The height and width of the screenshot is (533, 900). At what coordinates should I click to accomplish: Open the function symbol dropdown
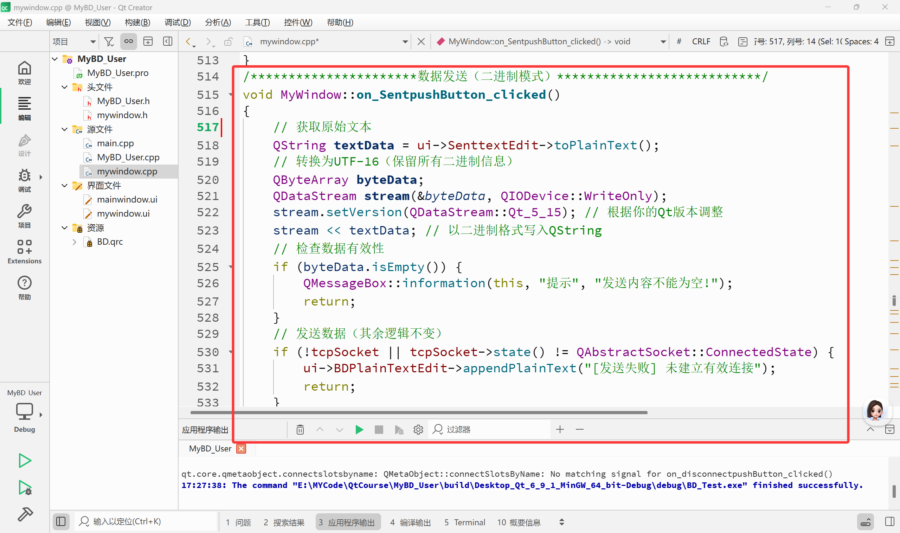point(663,42)
